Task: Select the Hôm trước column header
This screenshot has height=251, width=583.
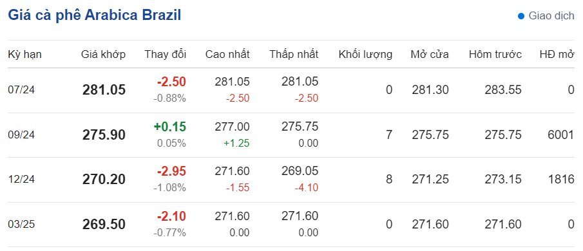Action: tap(495, 55)
